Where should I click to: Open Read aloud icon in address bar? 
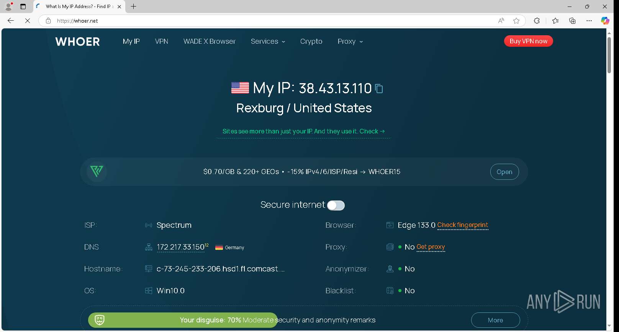point(501,21)
